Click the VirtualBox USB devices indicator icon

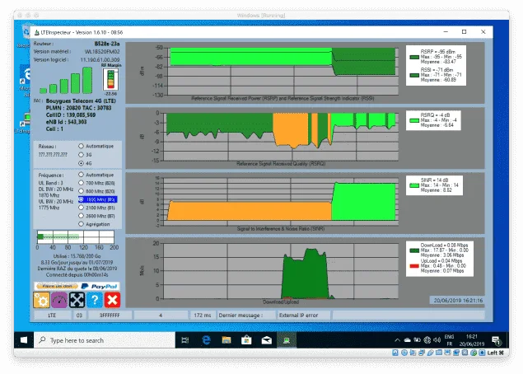pyautogui.click(x=430, y=353)
